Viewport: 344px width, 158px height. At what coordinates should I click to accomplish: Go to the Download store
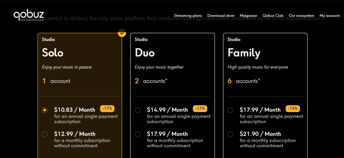221,16
